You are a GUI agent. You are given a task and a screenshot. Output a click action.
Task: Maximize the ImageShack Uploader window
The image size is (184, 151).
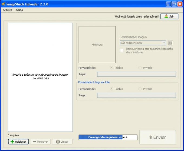[174, 4]
